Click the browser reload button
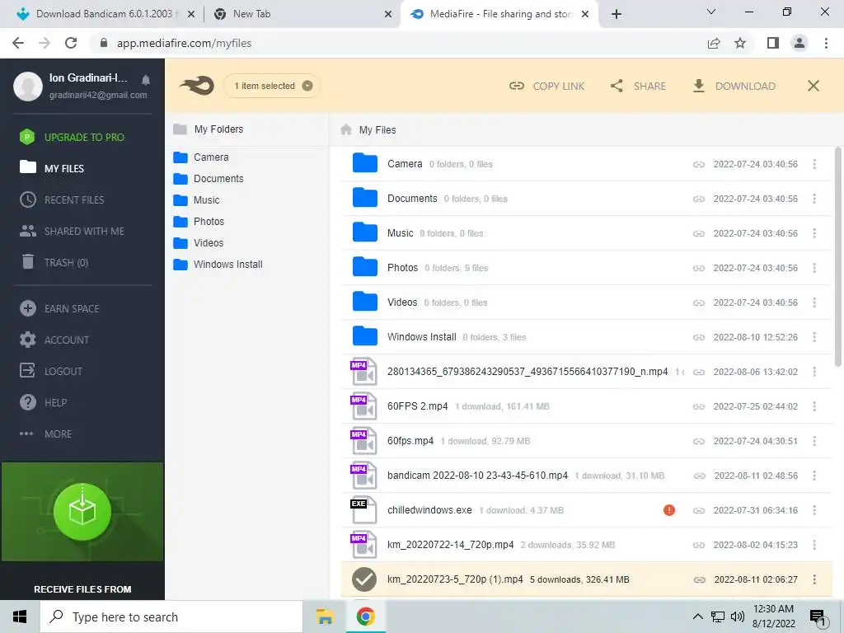The width and height of the screenshot is (844, 633). tap(71, 43)
